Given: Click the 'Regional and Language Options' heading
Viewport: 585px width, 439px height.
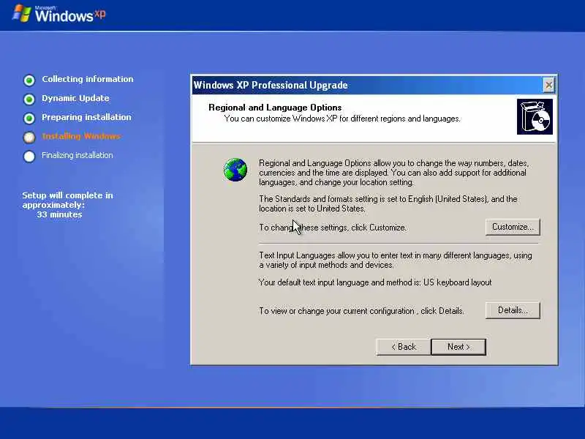Looking at the screenshot, I should click(x=275, y=108).
